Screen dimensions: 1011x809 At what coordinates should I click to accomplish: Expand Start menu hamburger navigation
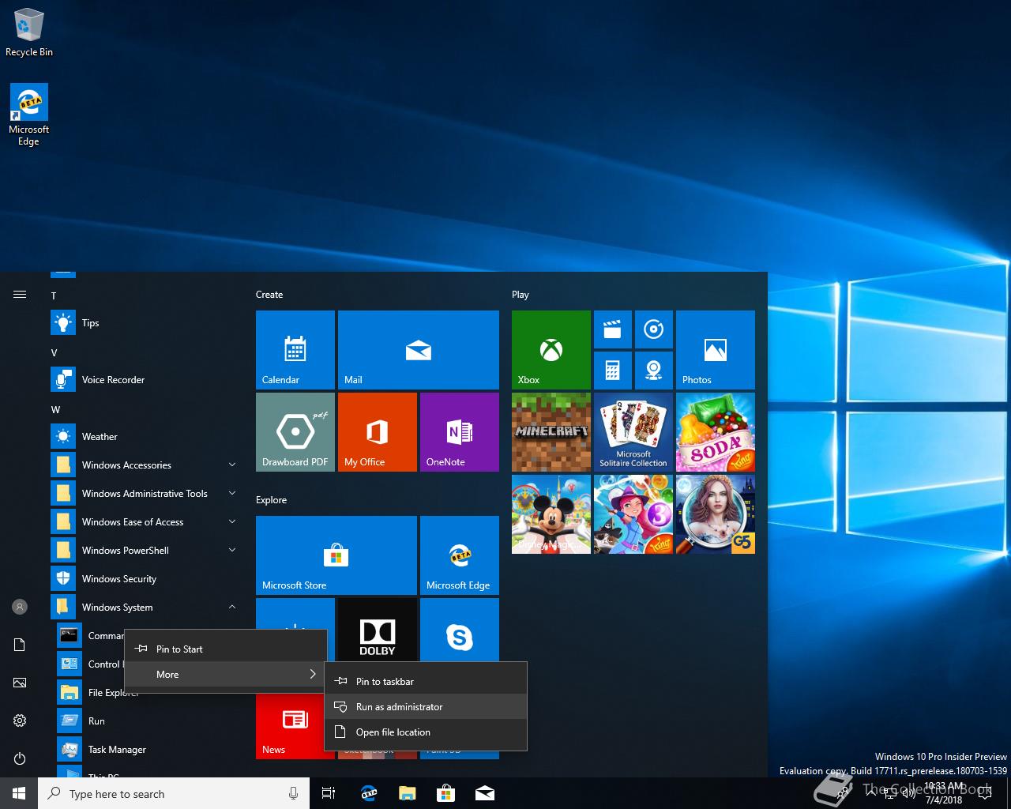[20, 295]
